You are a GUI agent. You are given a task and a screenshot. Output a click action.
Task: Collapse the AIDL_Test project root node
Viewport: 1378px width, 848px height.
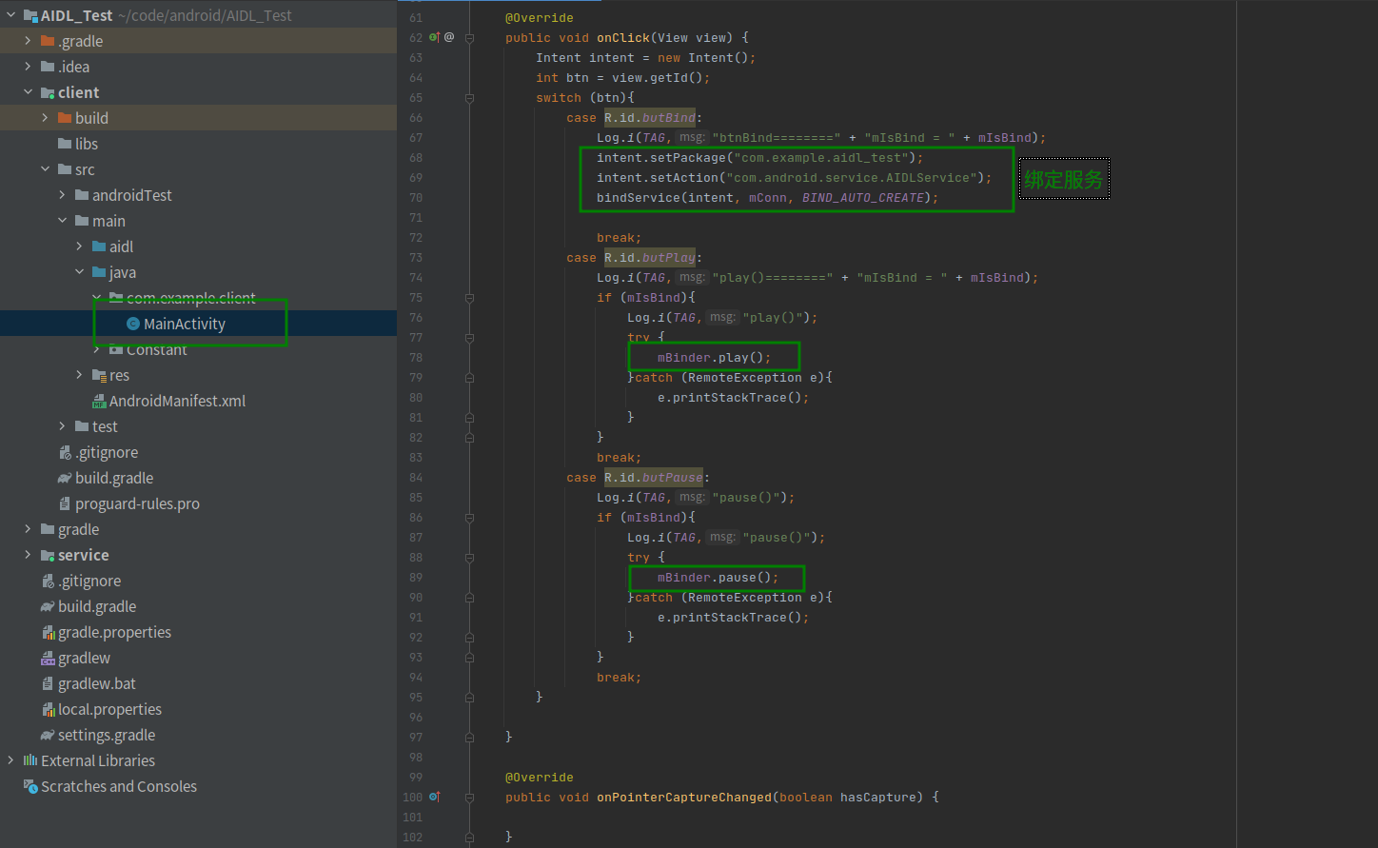pyautogui.click(x=11, y=15)
